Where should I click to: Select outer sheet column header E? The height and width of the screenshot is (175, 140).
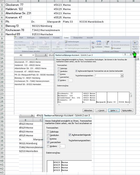[86, 1]
